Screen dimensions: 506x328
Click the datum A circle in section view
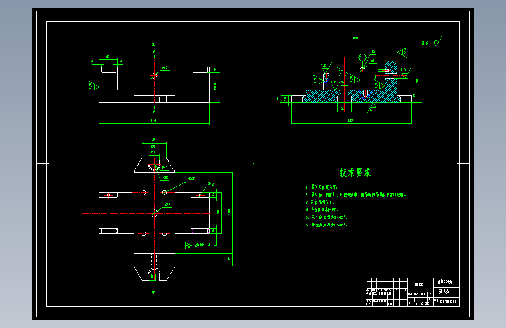pyautogui.click(x=362, y=57)
